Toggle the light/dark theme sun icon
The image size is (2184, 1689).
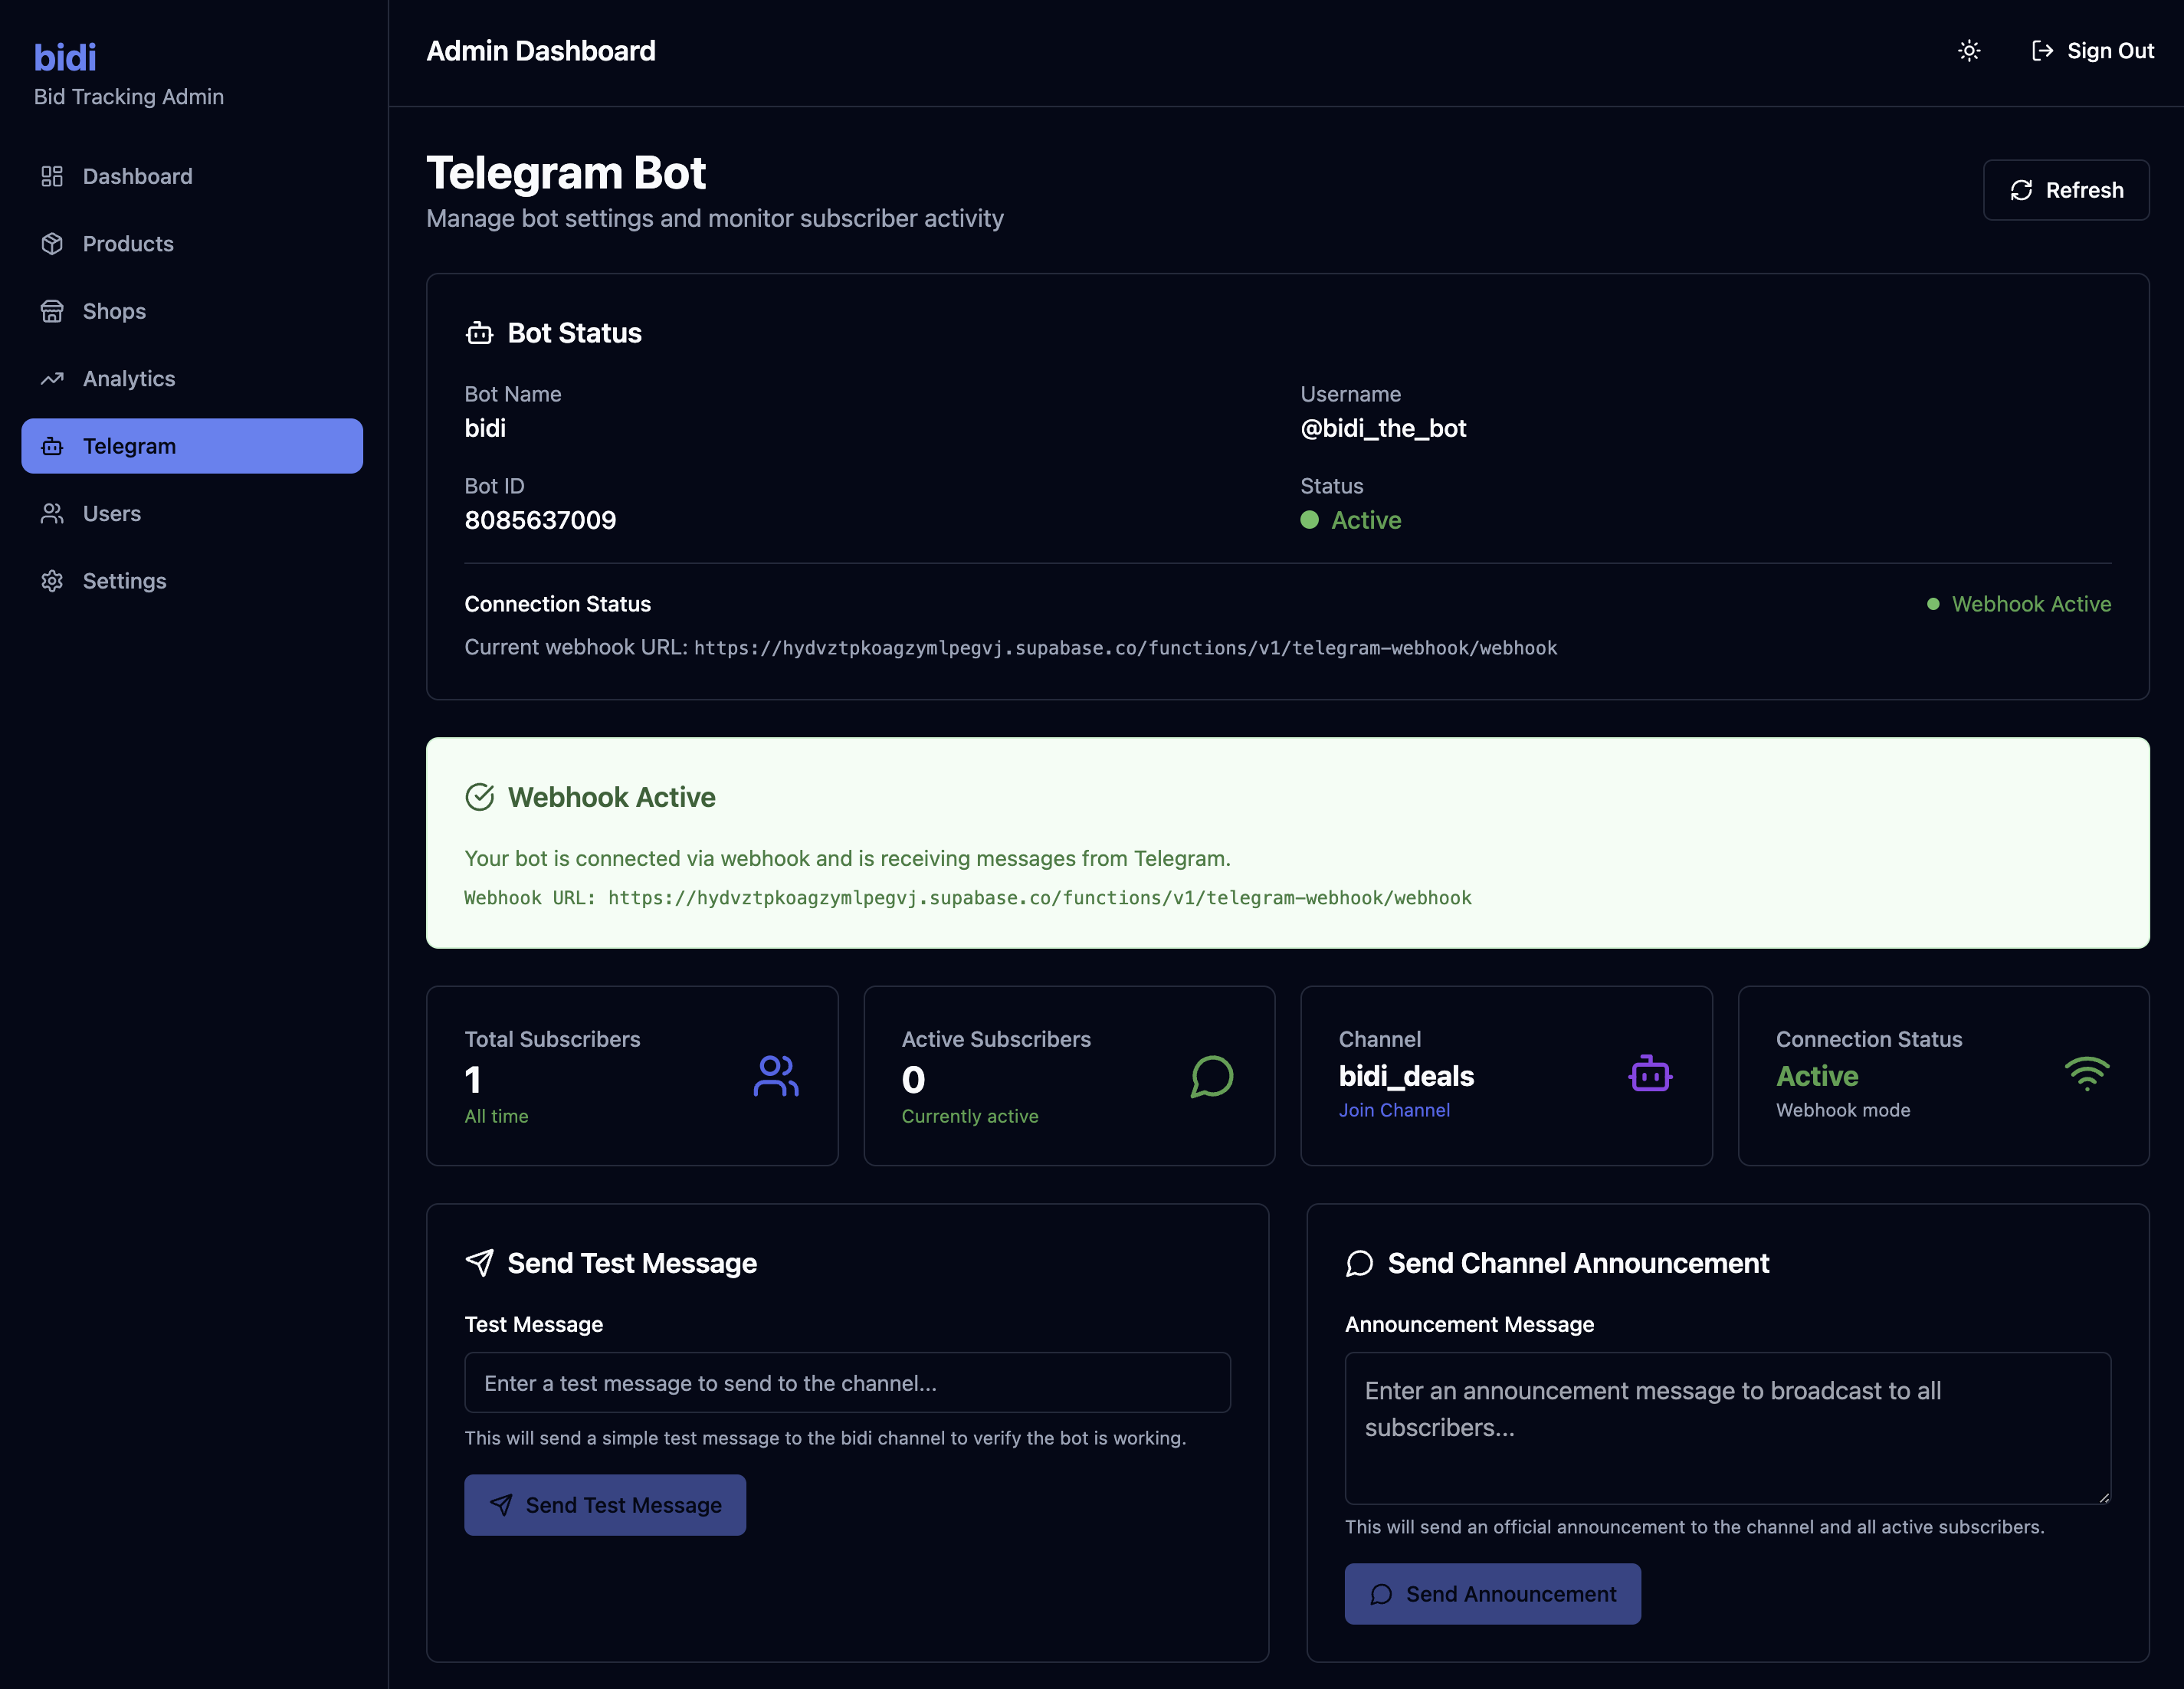pyautogui.click(x=1968, y=51)
